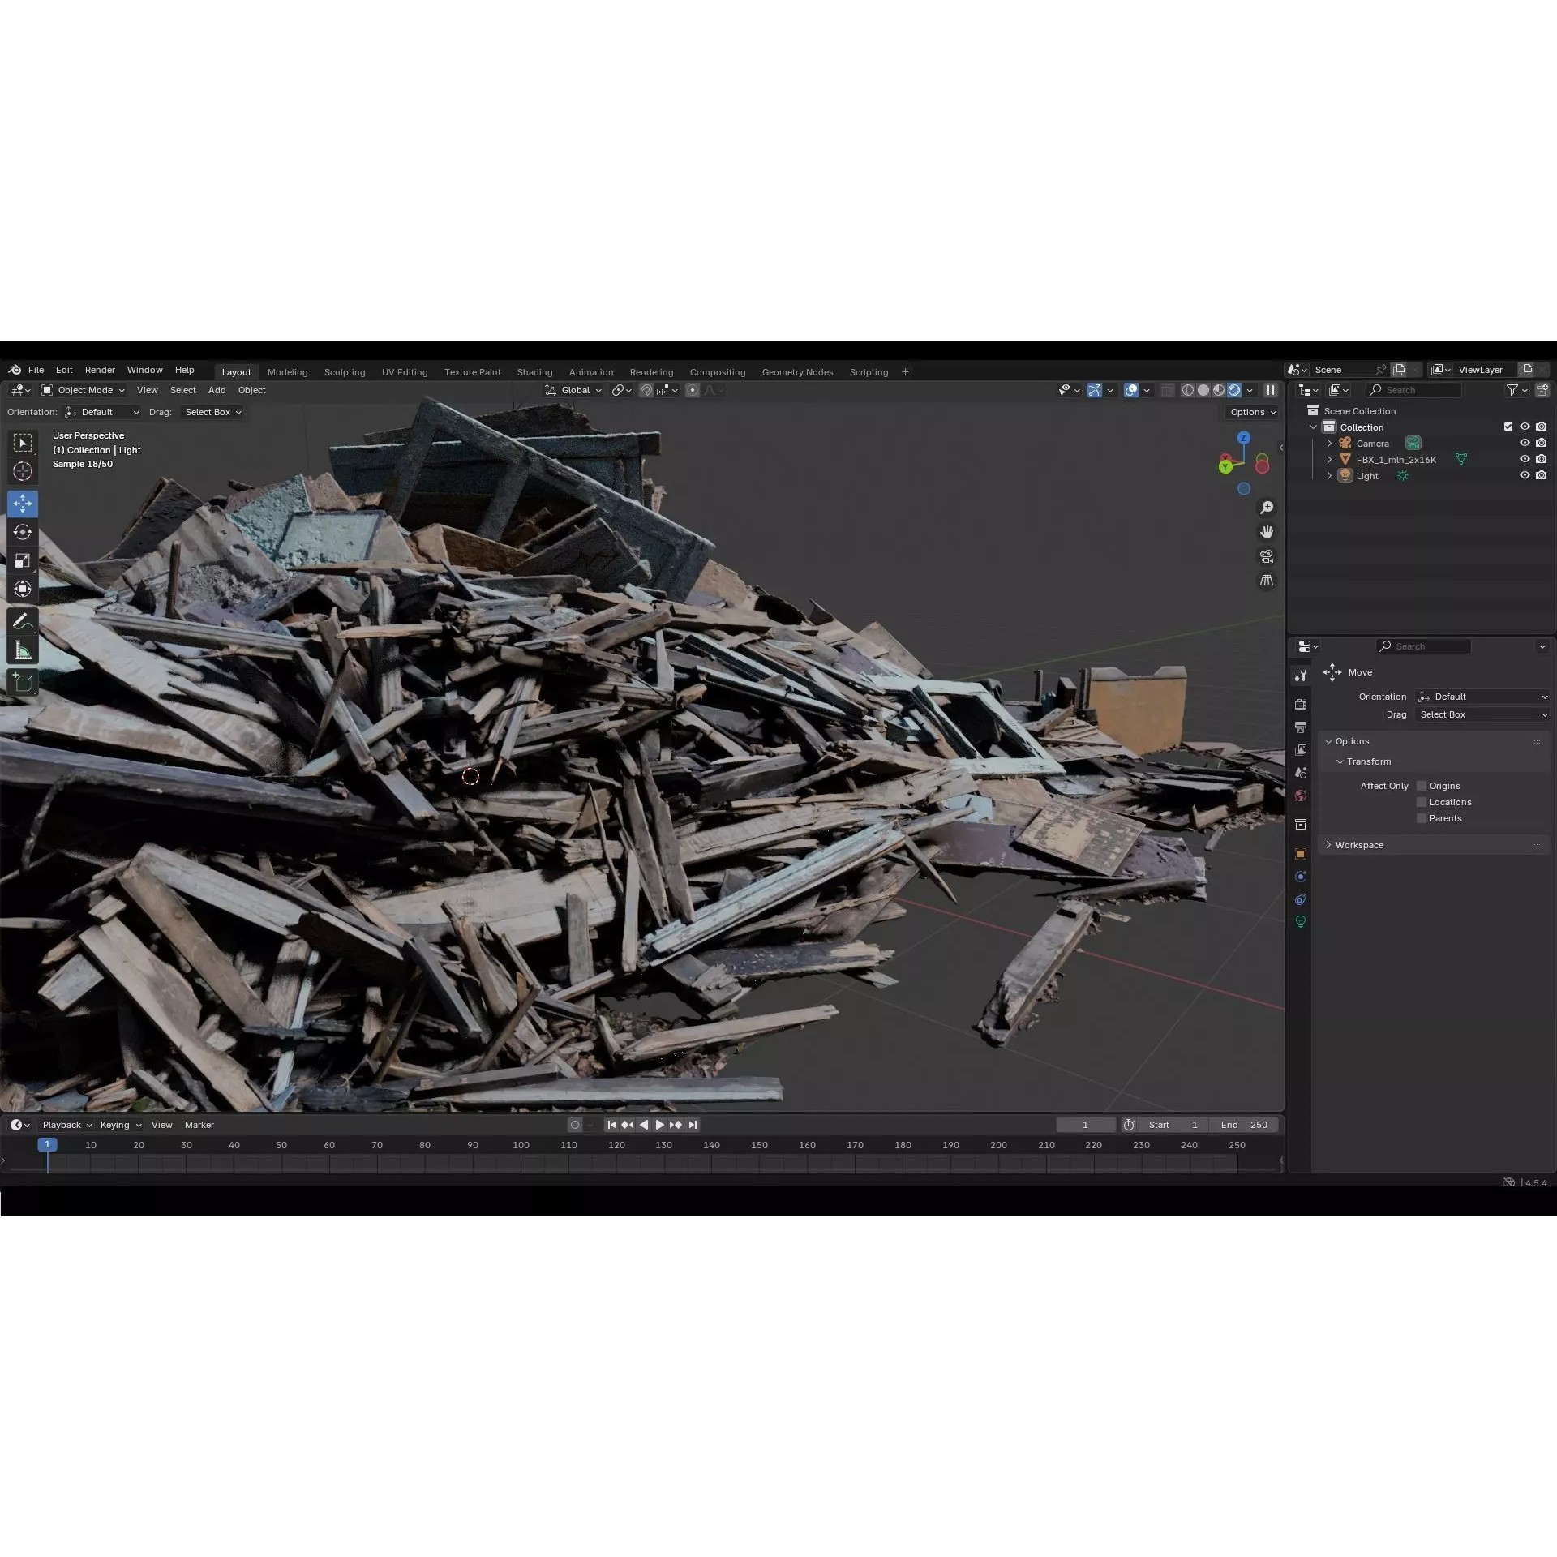Switch viewport to rendered shading mode

click(x=1234, y=390)
